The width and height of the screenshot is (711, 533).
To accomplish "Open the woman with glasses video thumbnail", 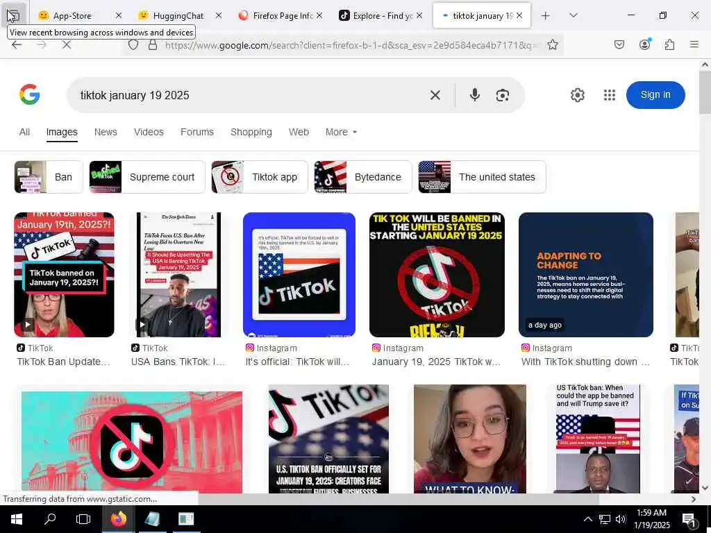I will click(x=470, y=439).
